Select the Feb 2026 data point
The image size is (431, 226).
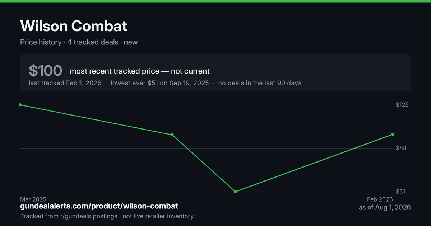tap(393, 134)
